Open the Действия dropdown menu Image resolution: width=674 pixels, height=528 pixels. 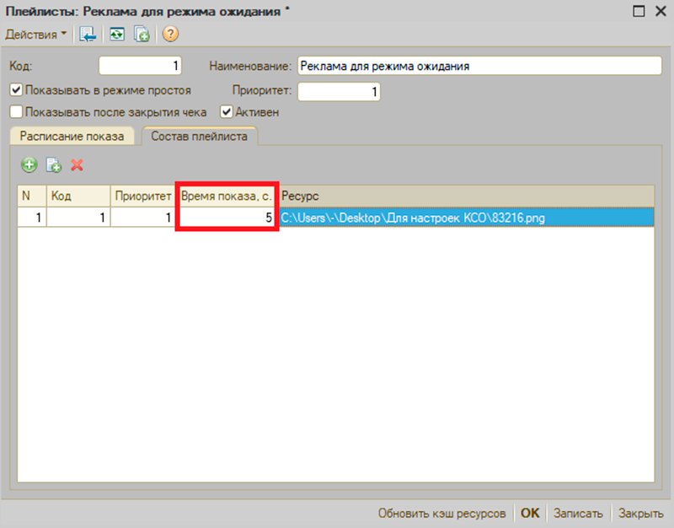[x=35, y=34]
